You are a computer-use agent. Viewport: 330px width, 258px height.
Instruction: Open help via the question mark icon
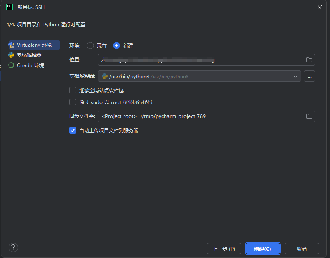point(13,247)
